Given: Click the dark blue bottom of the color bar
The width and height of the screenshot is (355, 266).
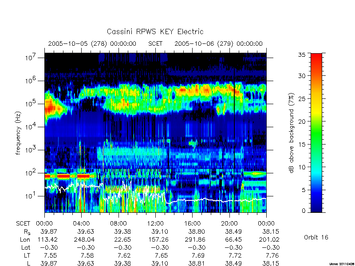Looking at the screenshot, I should tap(316, 209).
